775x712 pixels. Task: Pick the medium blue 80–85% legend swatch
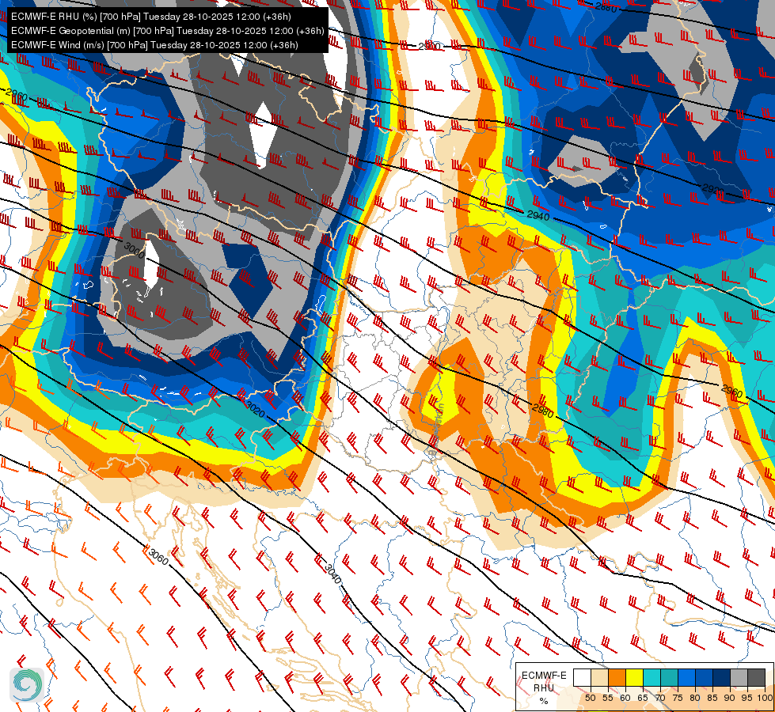[704, 677]
